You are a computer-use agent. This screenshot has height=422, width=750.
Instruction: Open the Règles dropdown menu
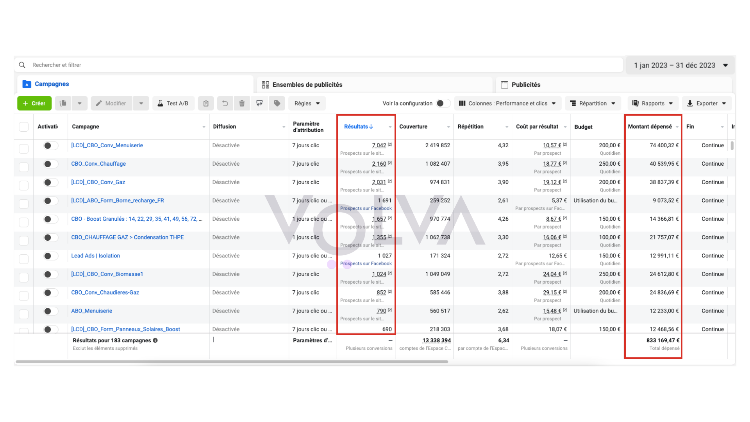pos(307,103)
